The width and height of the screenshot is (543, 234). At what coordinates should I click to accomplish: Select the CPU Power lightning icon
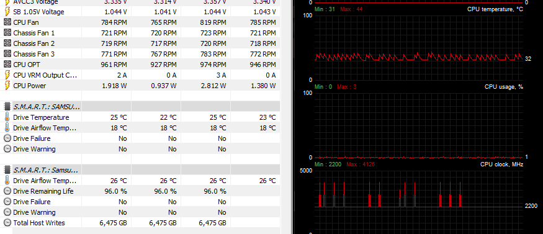(x=7, y=86)
